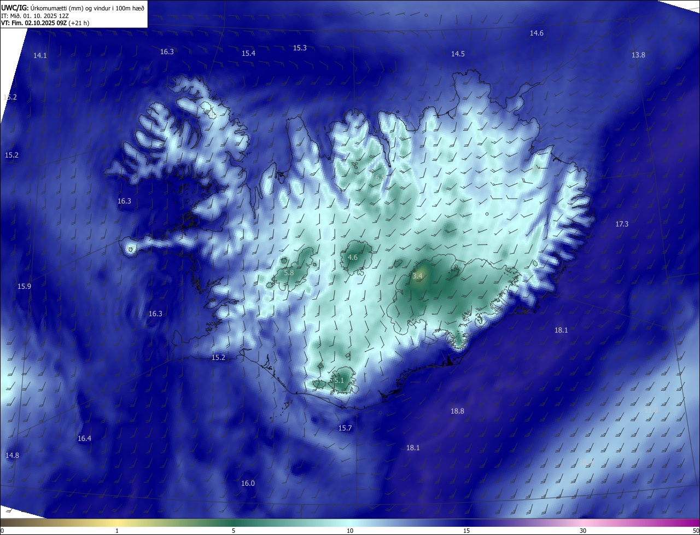
Task: Click the 'VT: Fim. 02.10.2025 09Z' line
Action: coord(45,23)
